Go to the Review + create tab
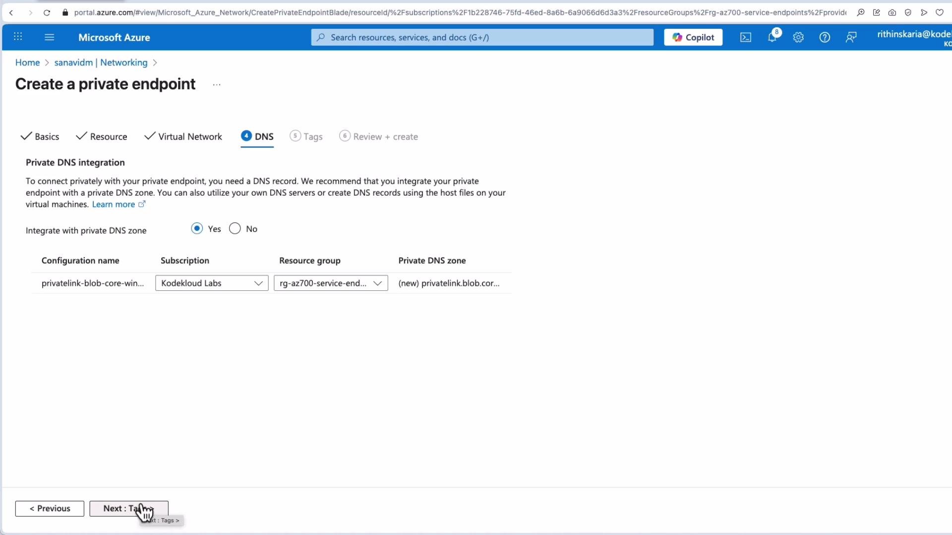 [x=378, y=137]
